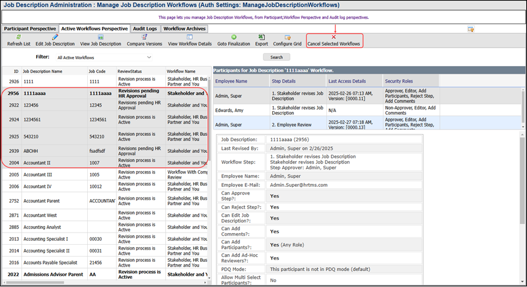Click the small icon at far right of tab bar

tap(471, 29)
